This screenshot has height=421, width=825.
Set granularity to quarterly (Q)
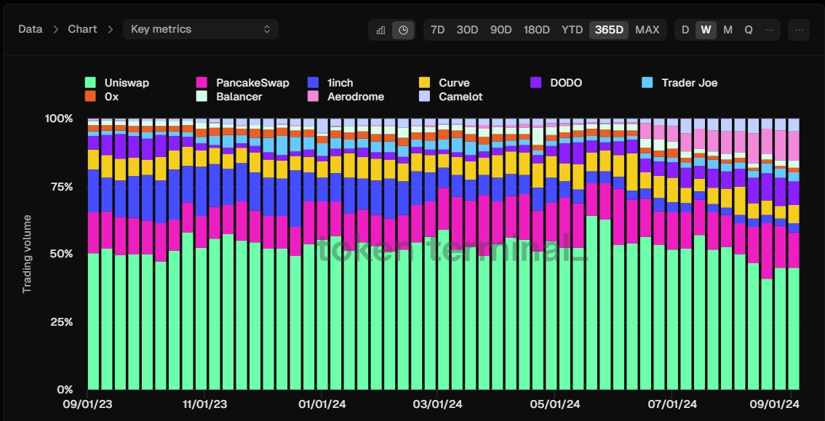pos(748,30)
